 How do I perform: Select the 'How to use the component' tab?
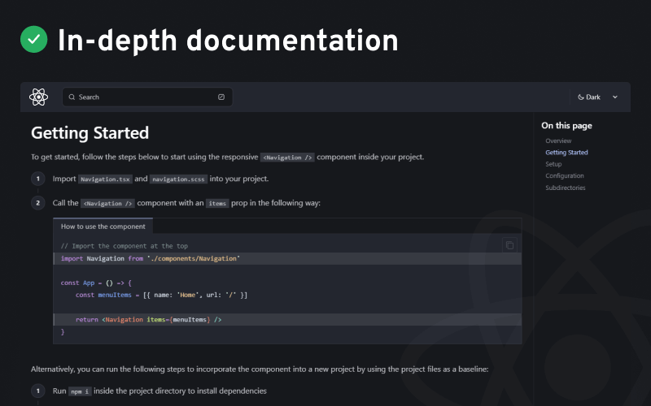(103, 227)
